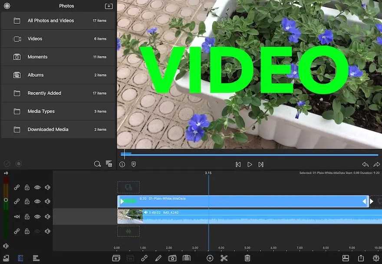This screenshot has height=264, width=382.
Task: Open the media source selector icon
Action: 7,6
